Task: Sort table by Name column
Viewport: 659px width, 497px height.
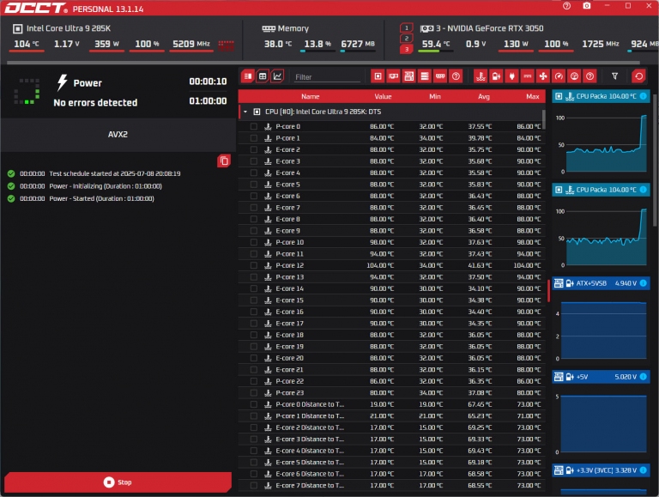Action: tap(310, 96)
